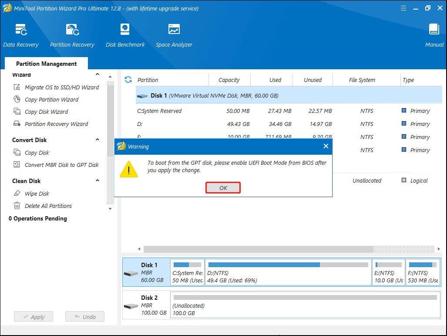Sort by the Used column header
Viewport: 447px width, 336px height.
pyautogui.click(x=275, y=80)
